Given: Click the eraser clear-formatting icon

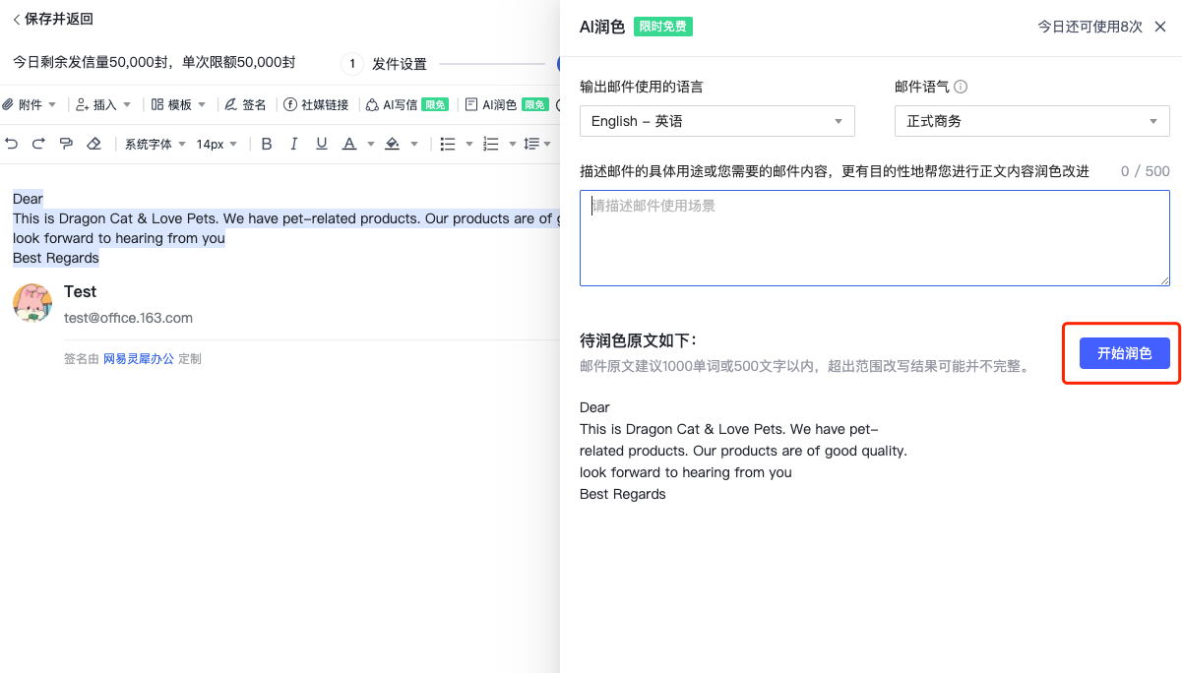Looking at the screenshot, I should [x=93, y=144].
